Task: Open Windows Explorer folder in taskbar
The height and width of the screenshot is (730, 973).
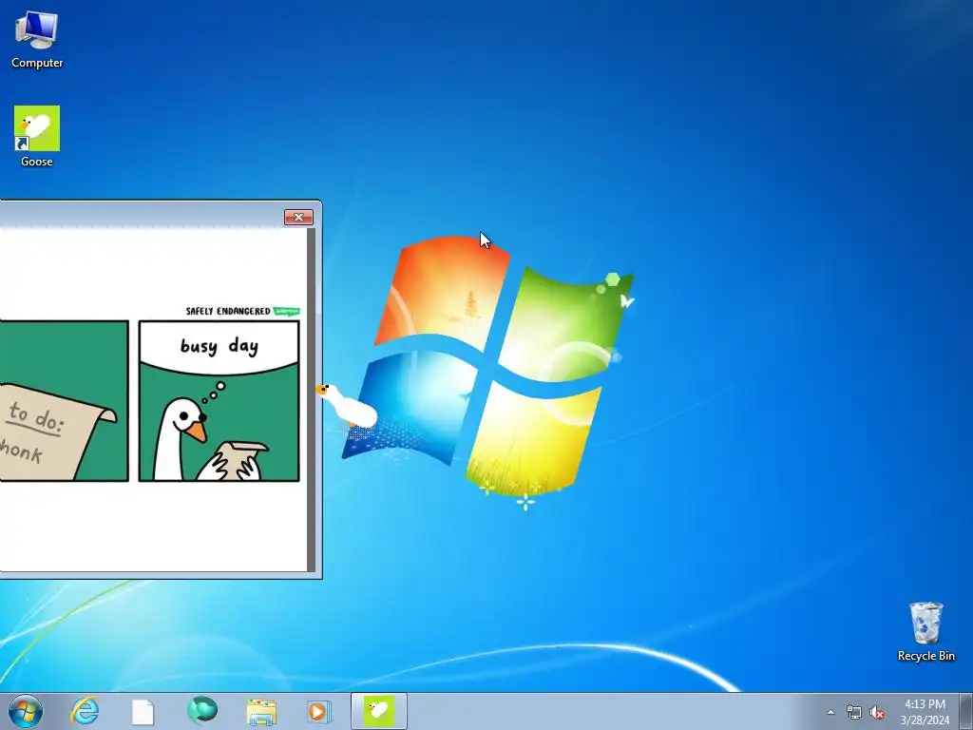Action: tap(261, 712)
